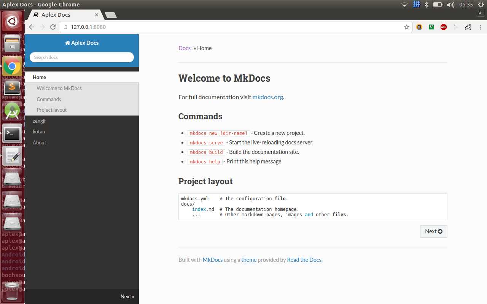This screenshot has width=487, height=304.
Task: Click the Aplex Docs home title link
Action: pos(82,43)
